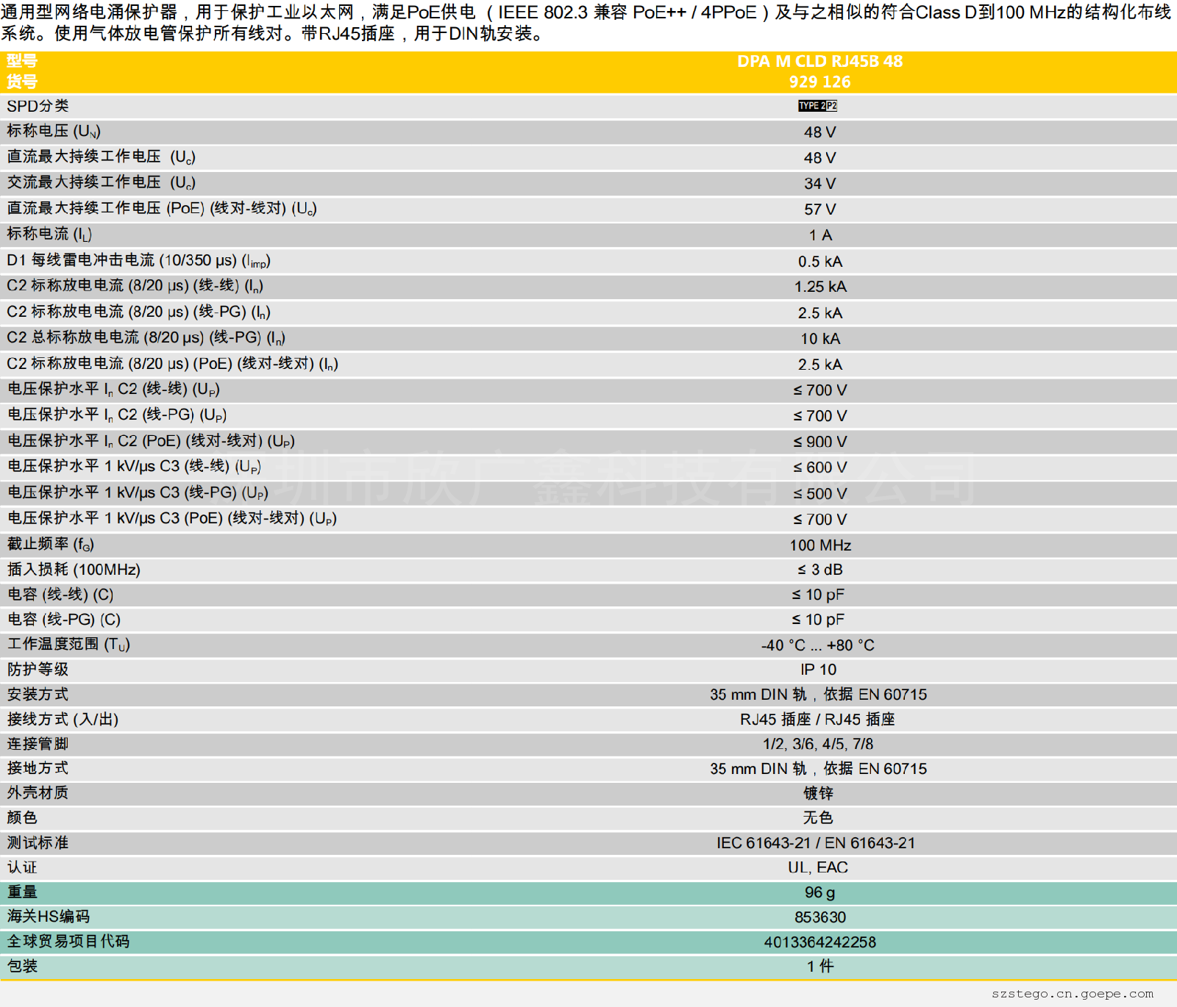The width and height of the screenshot is (1177, 1007).
Task: Click the UL, EAC certification value
Action: 817,867
